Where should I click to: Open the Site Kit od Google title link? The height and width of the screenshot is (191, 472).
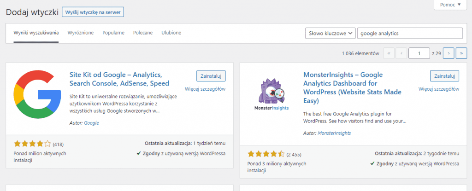119,79
